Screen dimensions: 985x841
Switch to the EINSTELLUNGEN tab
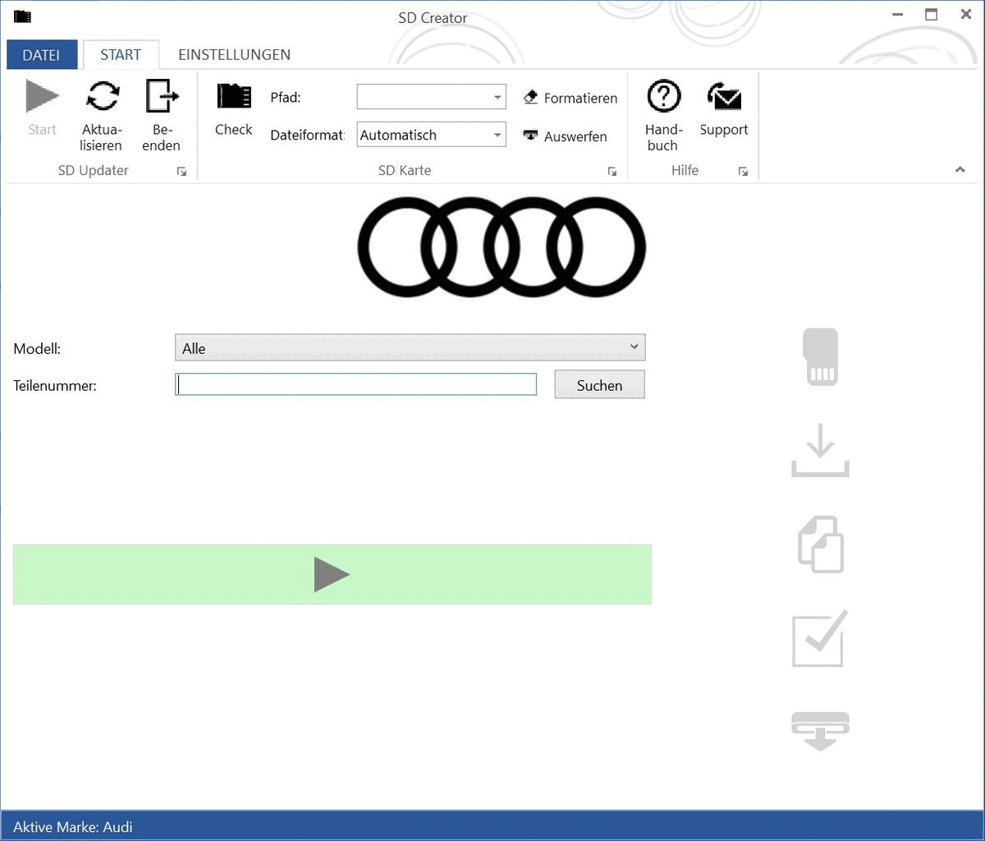(x=234, y=55)
